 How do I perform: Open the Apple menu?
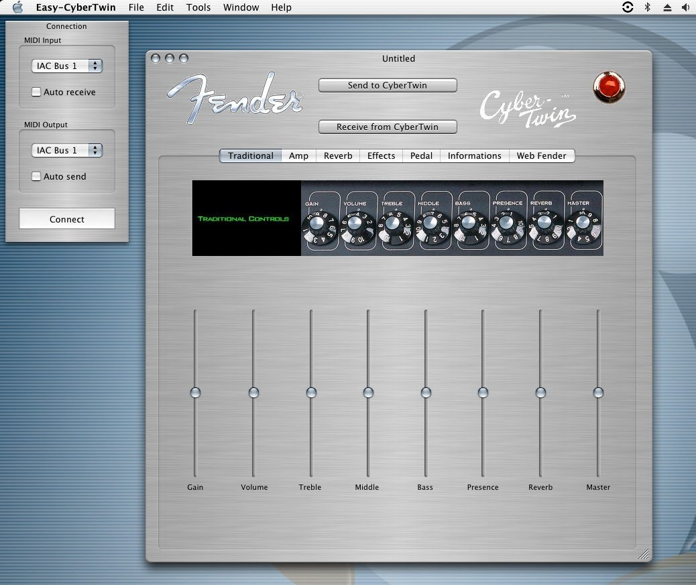(17, 7)
